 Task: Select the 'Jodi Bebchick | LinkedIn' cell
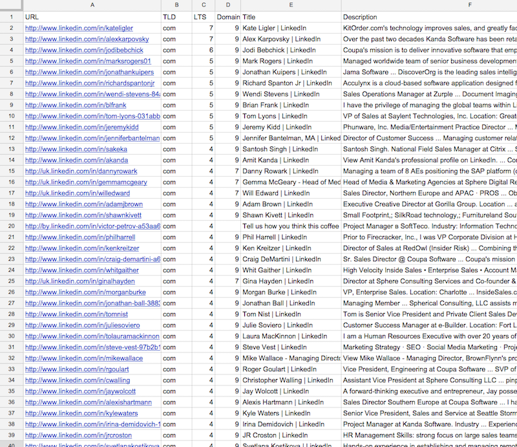point(291,50)
